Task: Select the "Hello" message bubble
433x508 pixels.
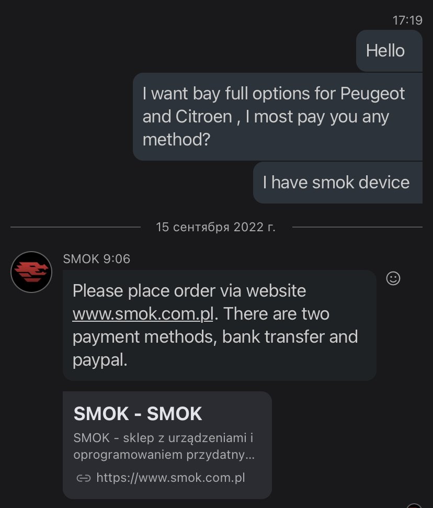Action: point(385,51)
